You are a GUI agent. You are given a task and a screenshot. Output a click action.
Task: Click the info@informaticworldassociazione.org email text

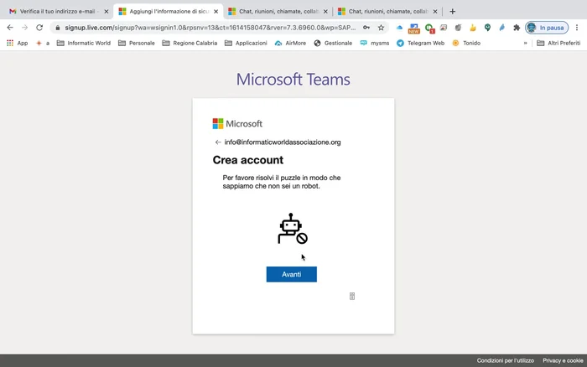pos(283,142)
